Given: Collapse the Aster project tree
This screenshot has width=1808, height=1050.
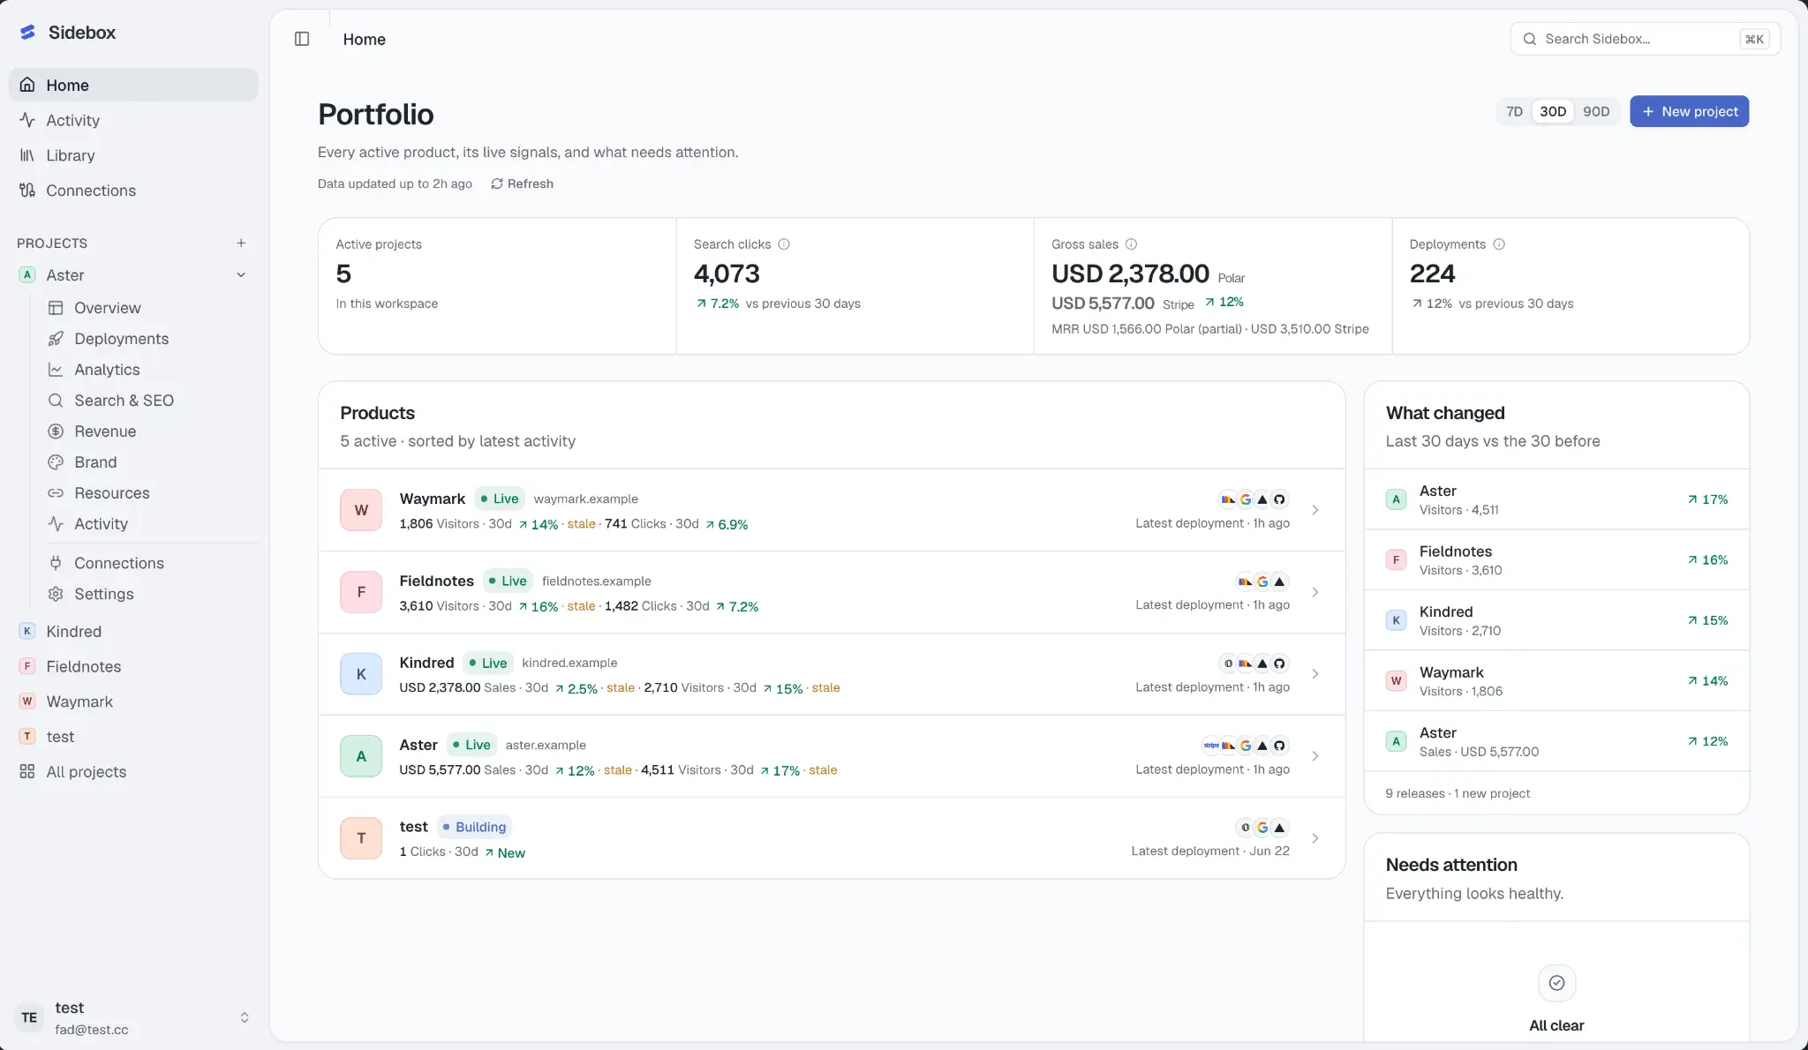Looking at the screenshot, I should (x=241, y=275).
